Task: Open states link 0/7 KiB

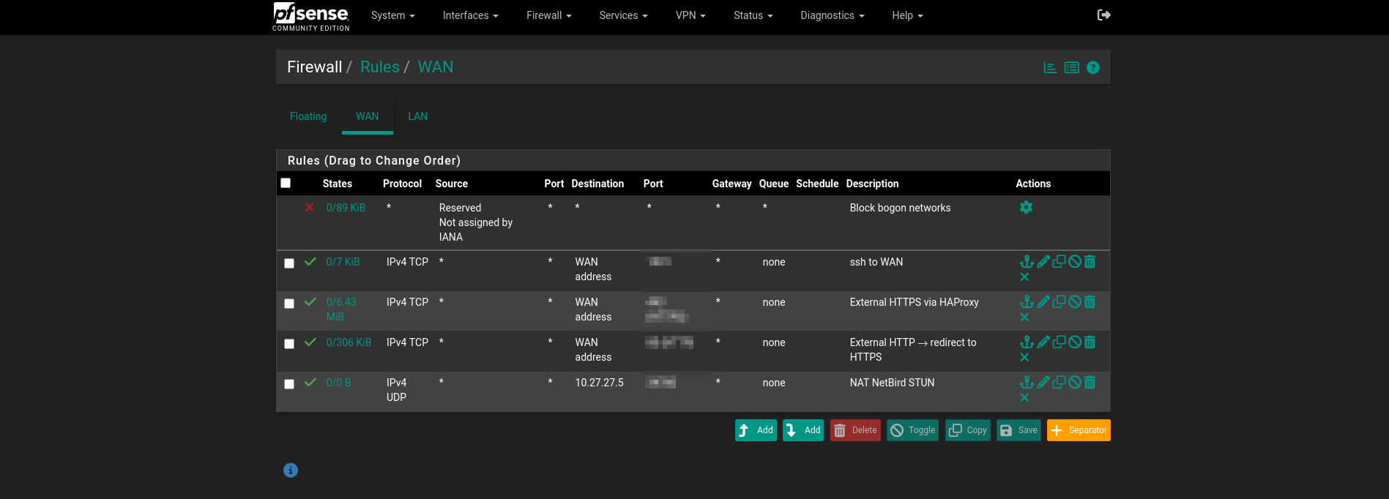Action: point(343,262)
